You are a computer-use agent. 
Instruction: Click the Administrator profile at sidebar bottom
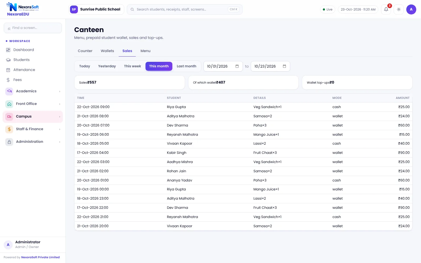coord(33,244)
